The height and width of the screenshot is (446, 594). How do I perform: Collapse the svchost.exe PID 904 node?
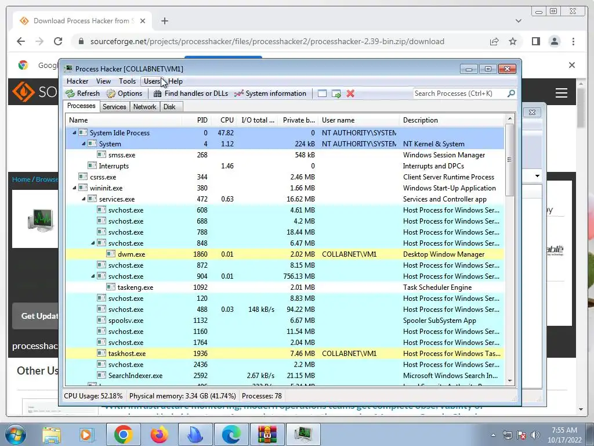(x=93, y=276)
